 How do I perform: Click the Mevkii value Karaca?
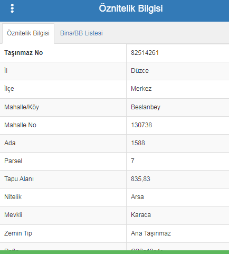[141, 215]
